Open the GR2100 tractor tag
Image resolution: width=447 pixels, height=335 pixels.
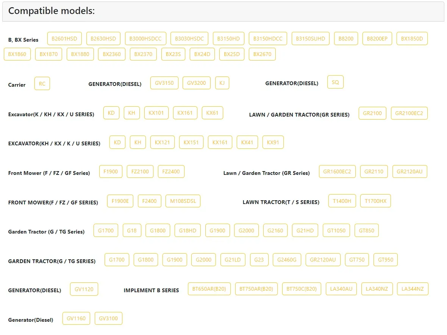point(372,113)
